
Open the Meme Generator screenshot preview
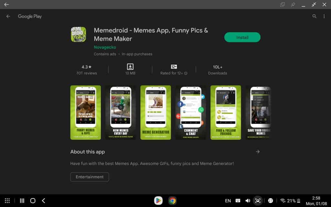pyautogui.click(x=155, y=113)
